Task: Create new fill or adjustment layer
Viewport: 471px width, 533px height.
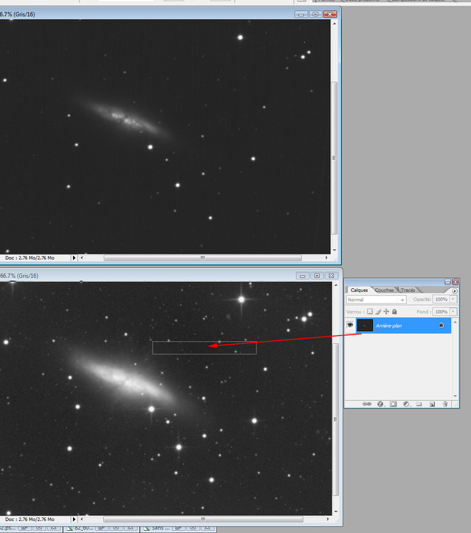Action: (x=406, y=404)
